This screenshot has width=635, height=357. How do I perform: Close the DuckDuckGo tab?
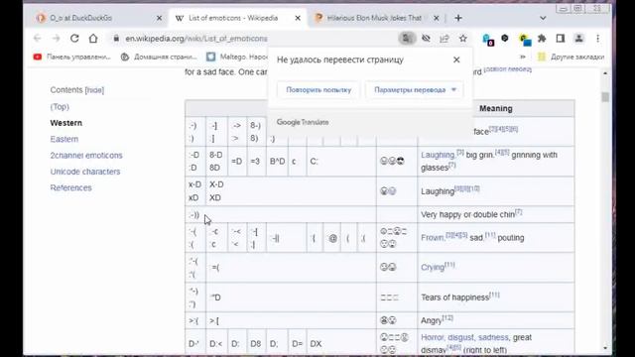click(159, 18)
